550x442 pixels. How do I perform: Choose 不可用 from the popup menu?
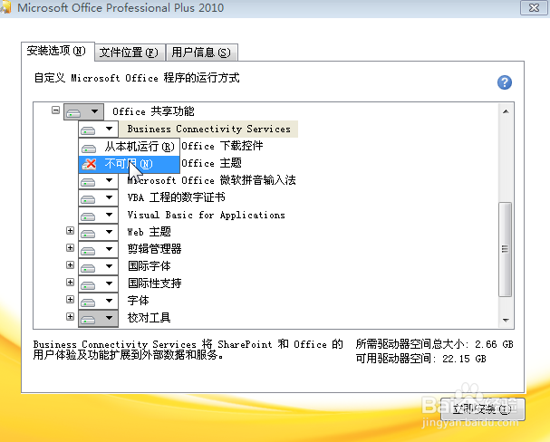129,164
